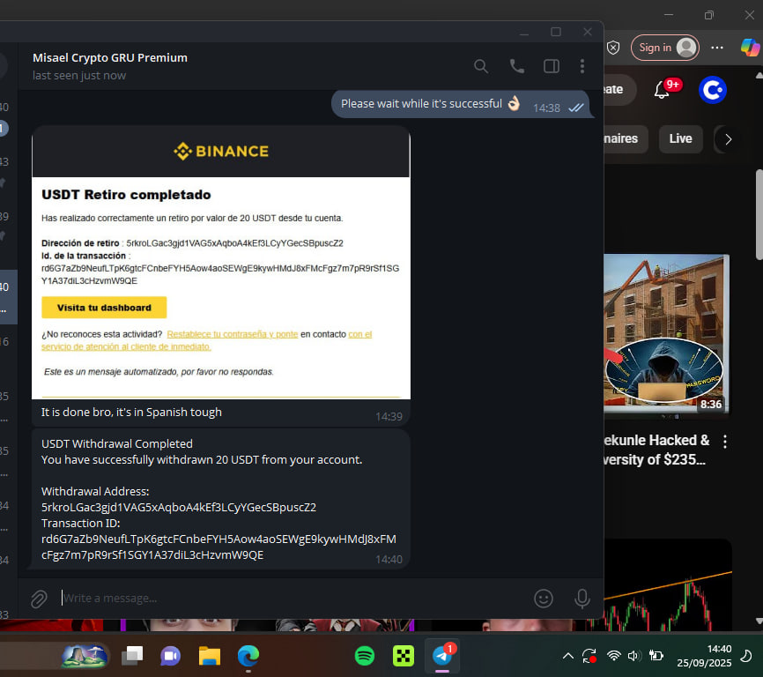Open the Misael Crypto GRU Premium profile header
This screenshot has width=763, height=677.
[110, 66]
